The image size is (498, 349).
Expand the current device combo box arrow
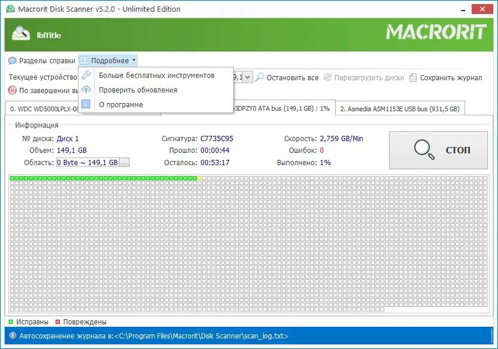coord(248,77)
